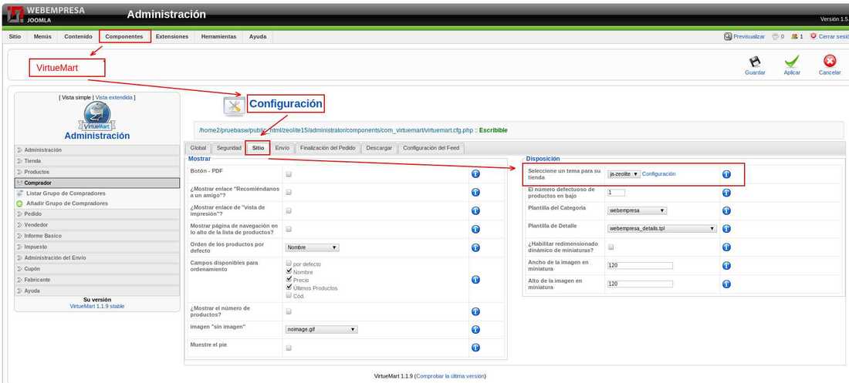Image resolution: width=849 pixels, height=383 pixels.
Task: Click the Alto de la imagen input field
Action: (x=640, y=284)
